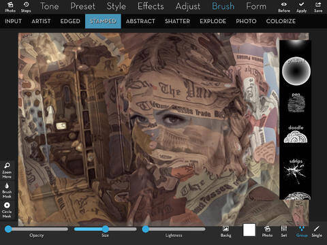Adjust the Size slider handle

point(105,229)
